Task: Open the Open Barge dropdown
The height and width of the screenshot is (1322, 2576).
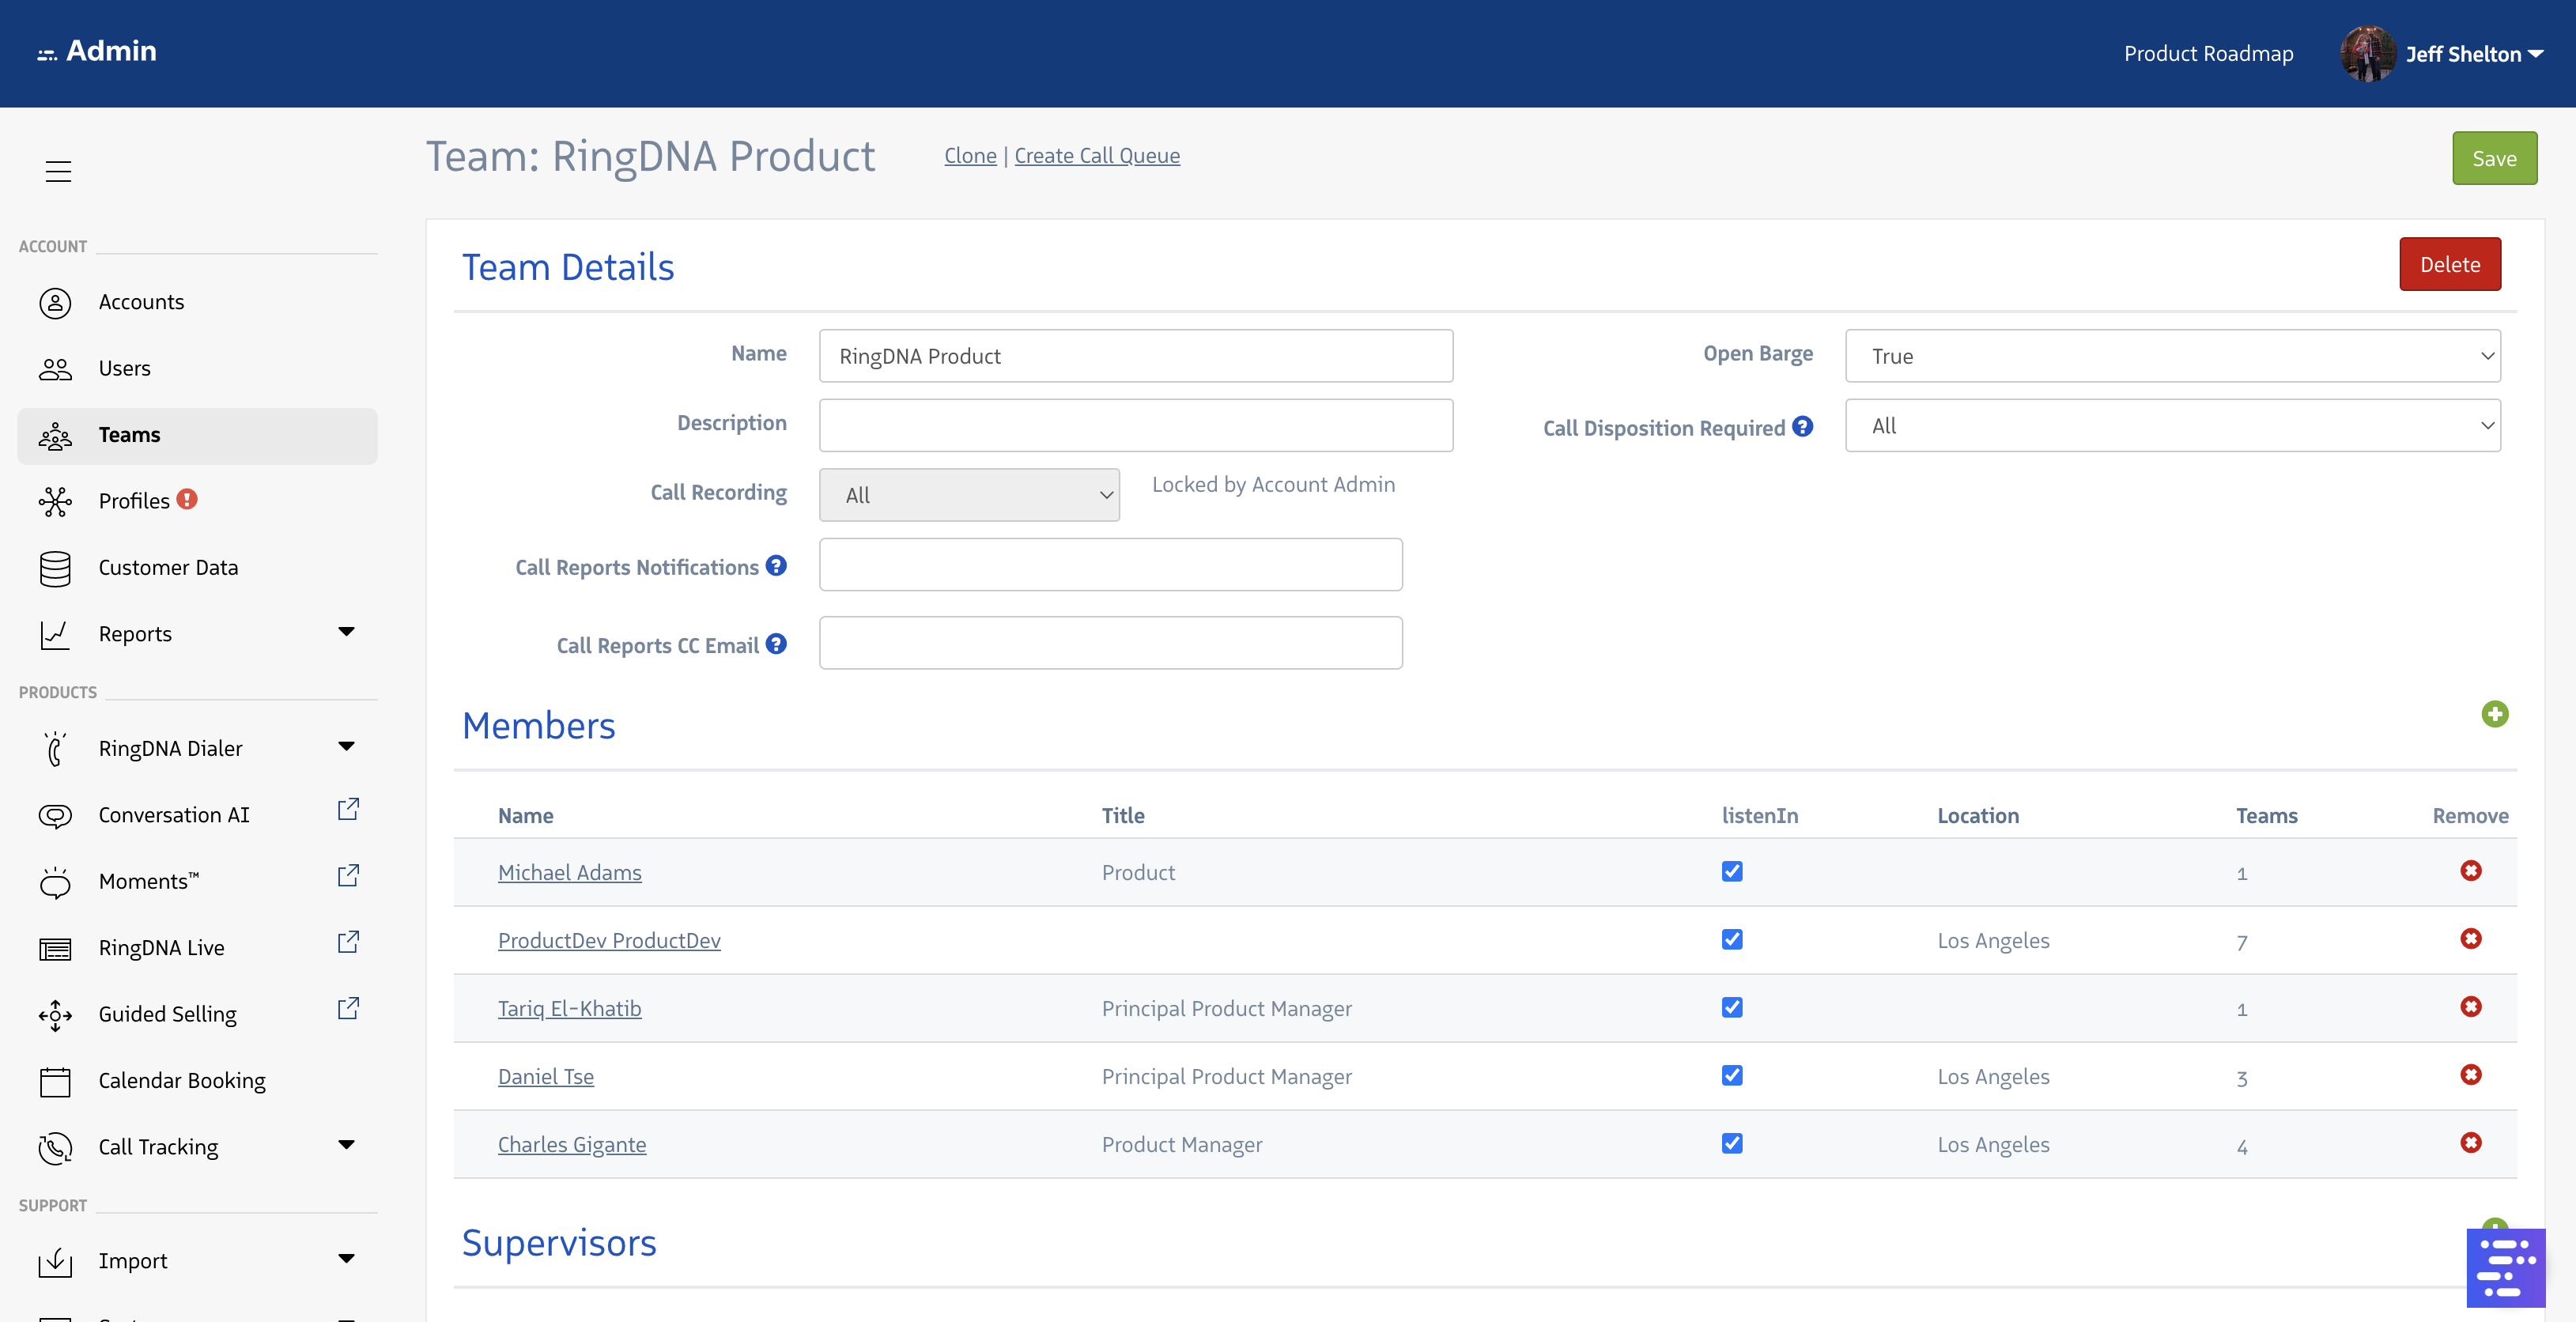Action: click(2172, 356)
